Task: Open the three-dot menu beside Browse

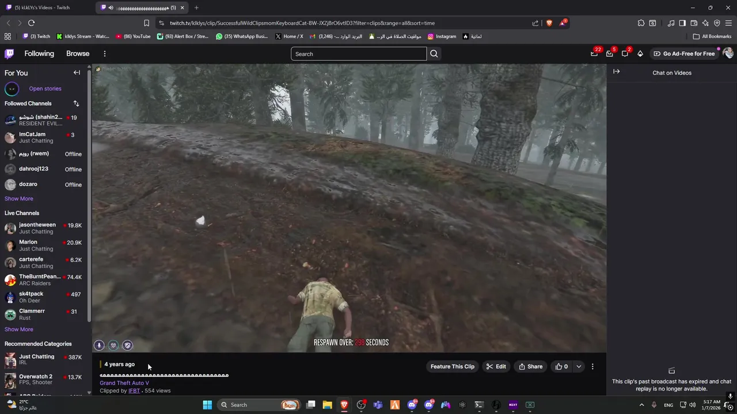Action: 104,53
